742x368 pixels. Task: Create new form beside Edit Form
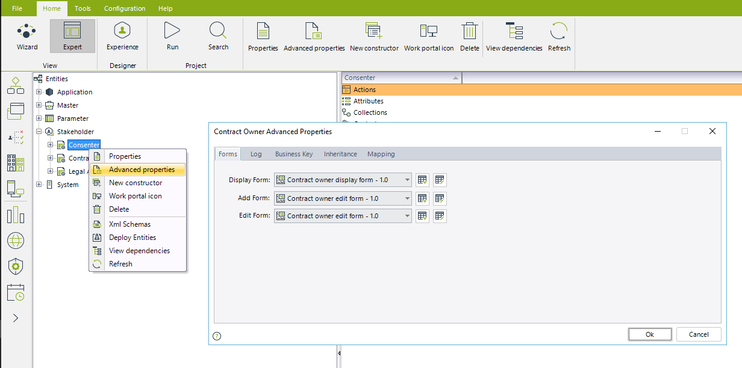[x=422, y=216]
